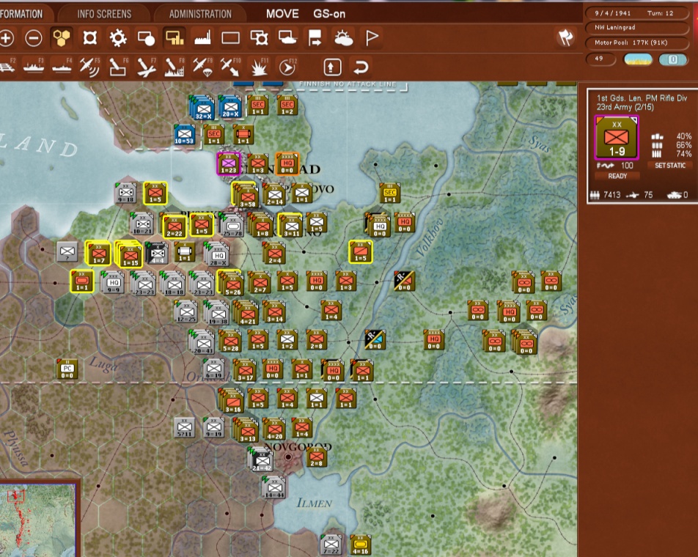Select bomb airfield mode (F7)

(x=146, y=67)
